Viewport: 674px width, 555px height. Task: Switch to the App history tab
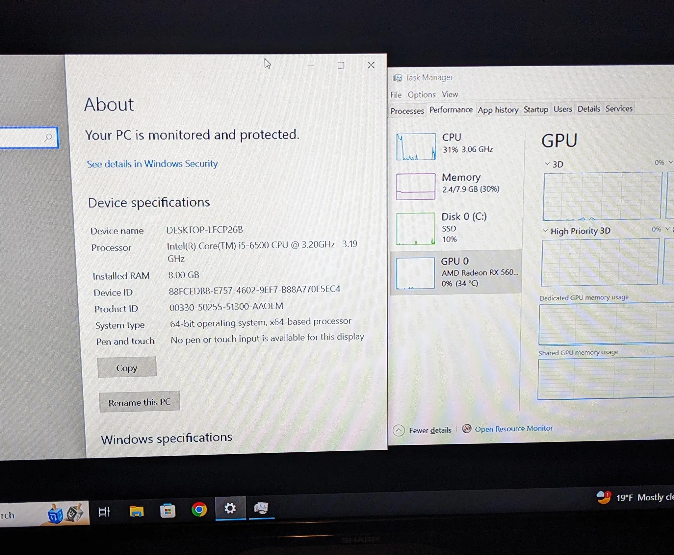click(498, 110)
